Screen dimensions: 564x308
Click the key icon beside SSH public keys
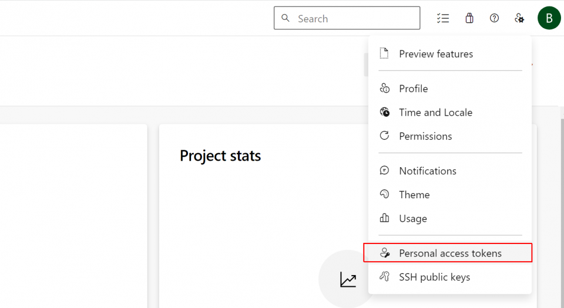click(384, 277)
